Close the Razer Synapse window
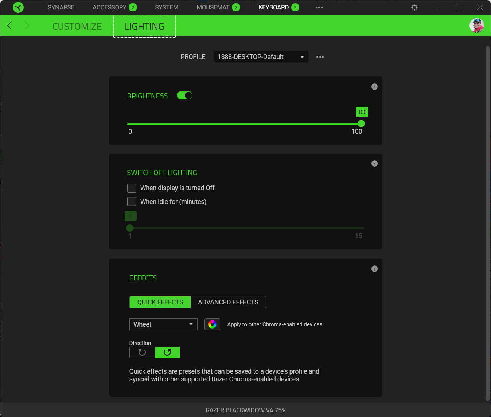The image size is (491, 417). click(x=480, y=7)
